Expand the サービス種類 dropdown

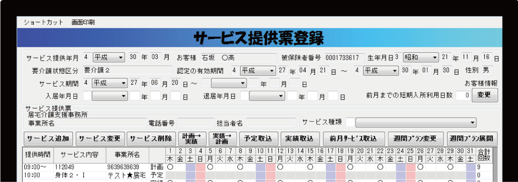(x=416, y=123)
